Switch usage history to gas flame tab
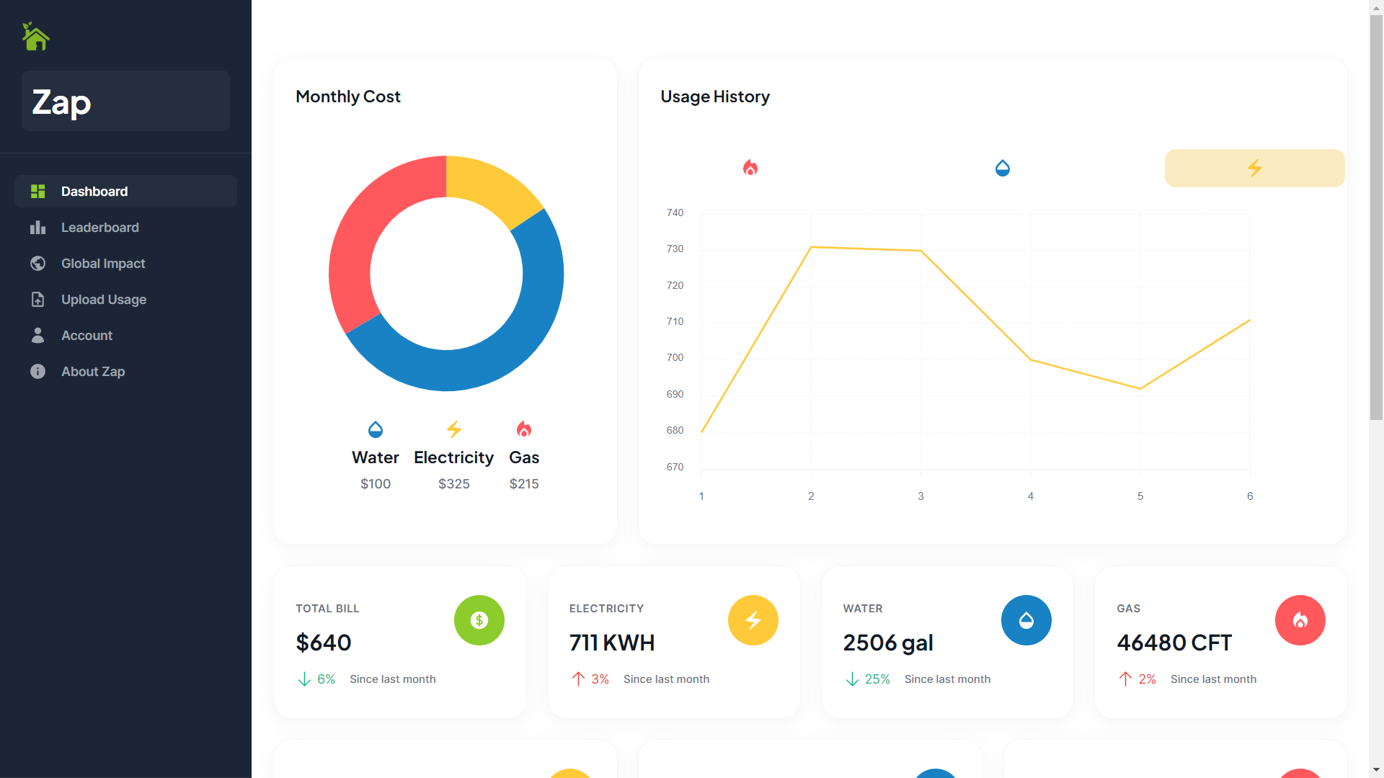 coord(750,168)
